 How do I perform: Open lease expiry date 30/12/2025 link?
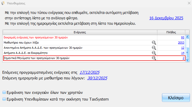(97, 78)
